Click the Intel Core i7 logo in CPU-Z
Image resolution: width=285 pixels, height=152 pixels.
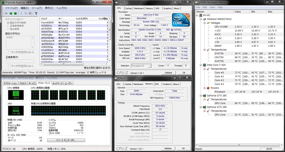(181, 20)
